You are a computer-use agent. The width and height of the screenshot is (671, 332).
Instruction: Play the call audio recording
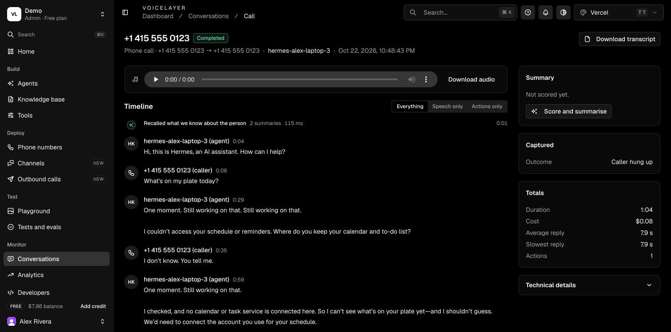(155, 79)
